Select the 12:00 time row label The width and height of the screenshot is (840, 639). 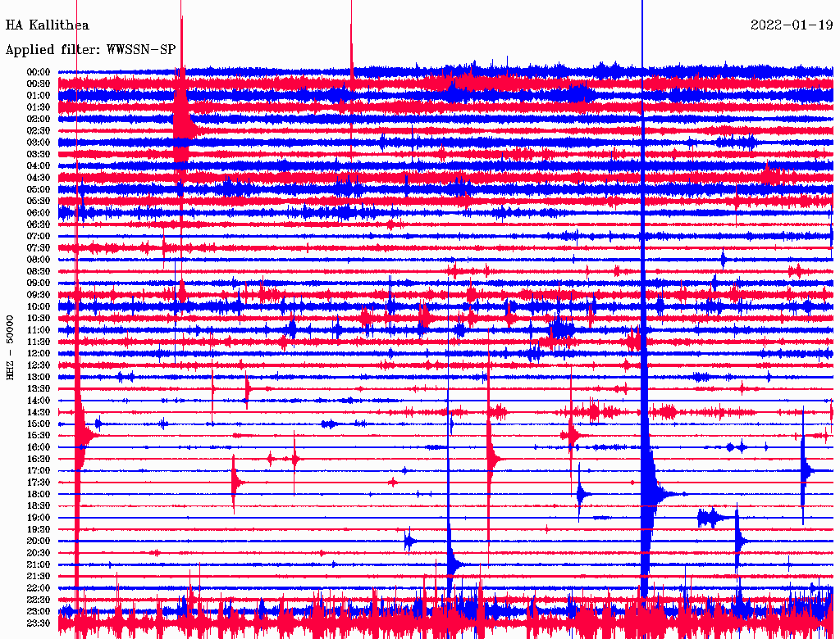(x=39, y=354)
